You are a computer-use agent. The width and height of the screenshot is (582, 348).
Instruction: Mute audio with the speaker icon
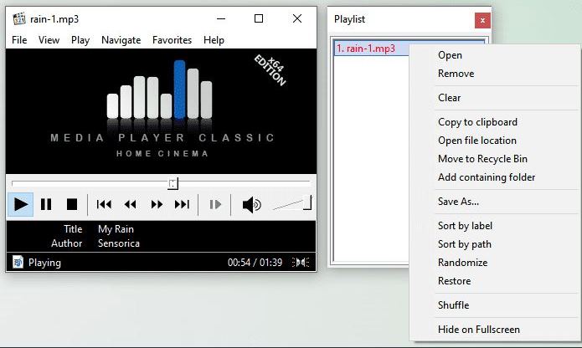click(251, 204)
